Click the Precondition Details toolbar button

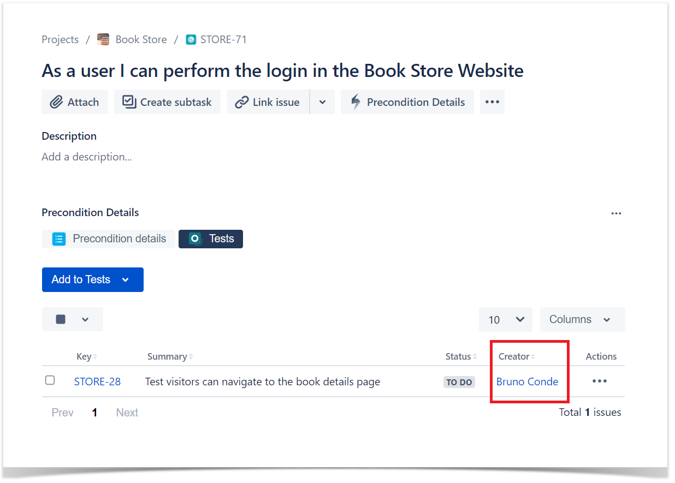pyautogui.click(x=407, y=102)
